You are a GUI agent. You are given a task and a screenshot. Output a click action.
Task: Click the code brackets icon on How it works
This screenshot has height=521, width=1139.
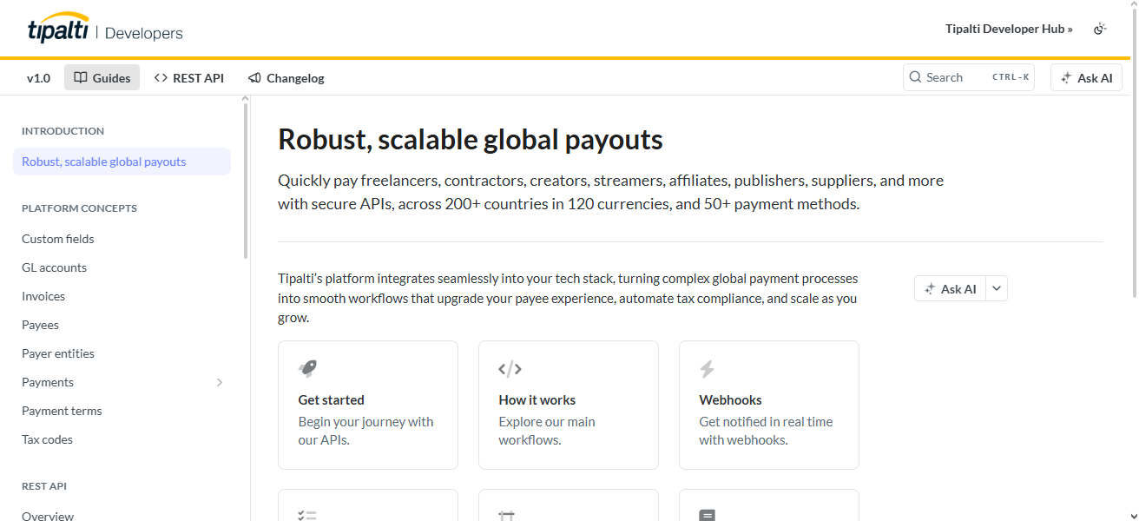click(510, 369)
